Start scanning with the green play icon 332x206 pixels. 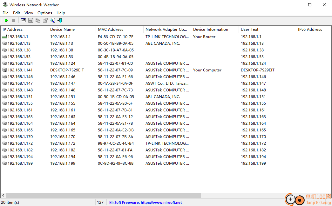click(6, 20)
